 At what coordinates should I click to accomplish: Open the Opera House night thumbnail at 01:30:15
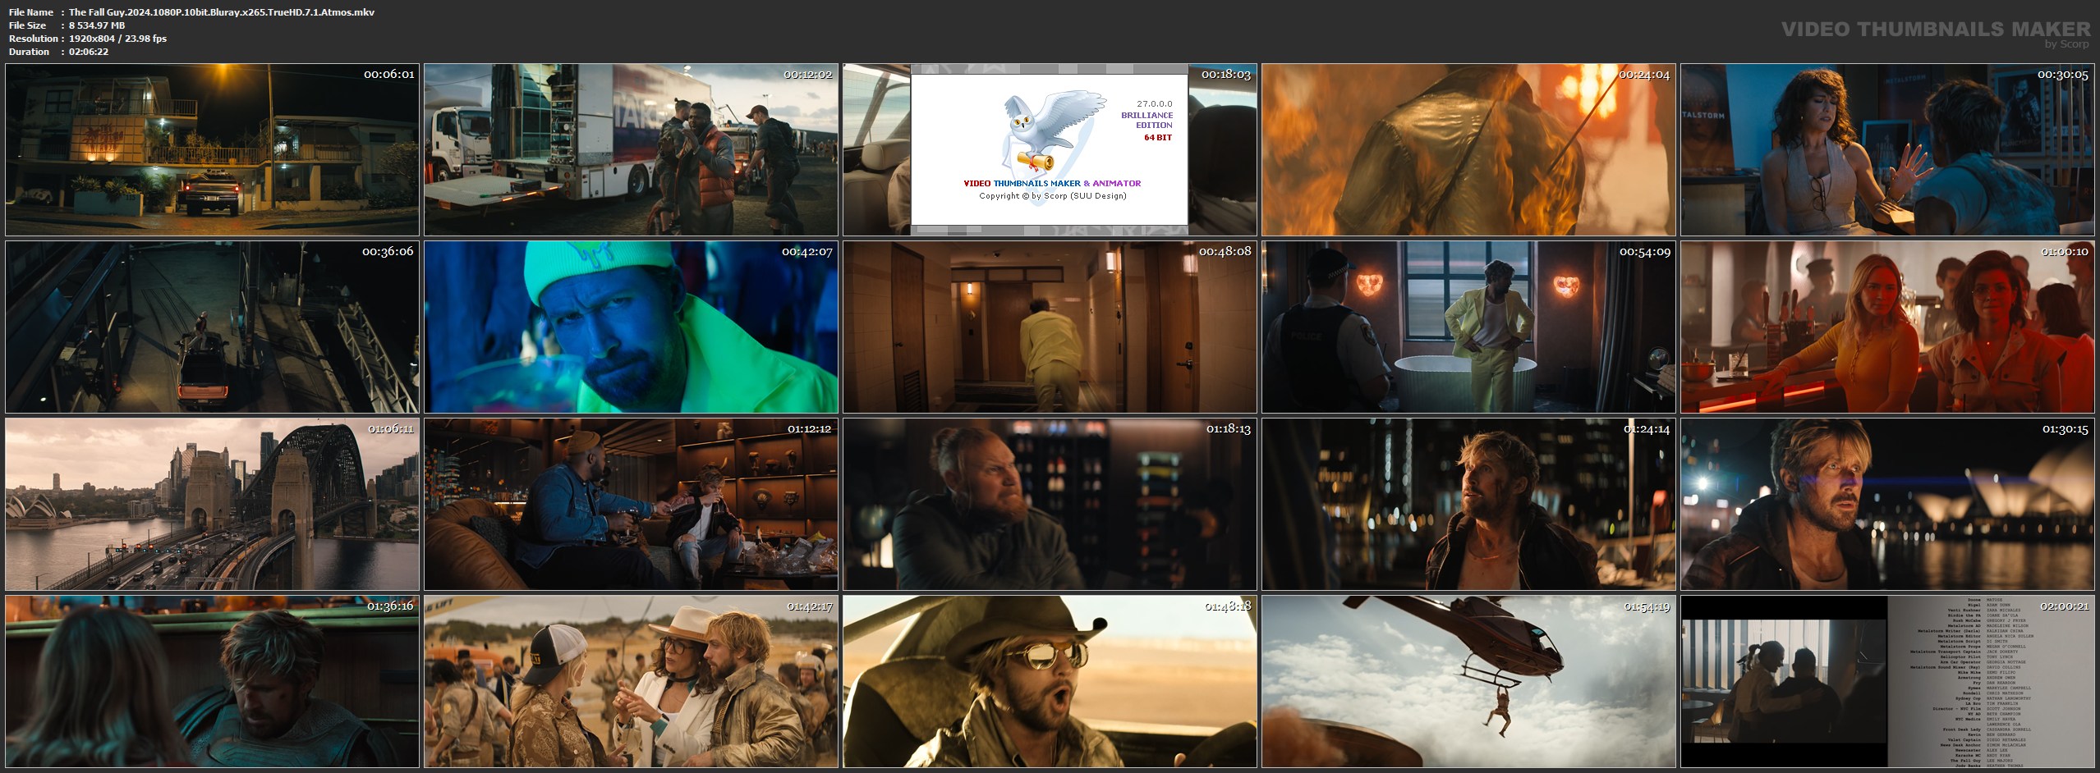click(x=1887, y=504)
